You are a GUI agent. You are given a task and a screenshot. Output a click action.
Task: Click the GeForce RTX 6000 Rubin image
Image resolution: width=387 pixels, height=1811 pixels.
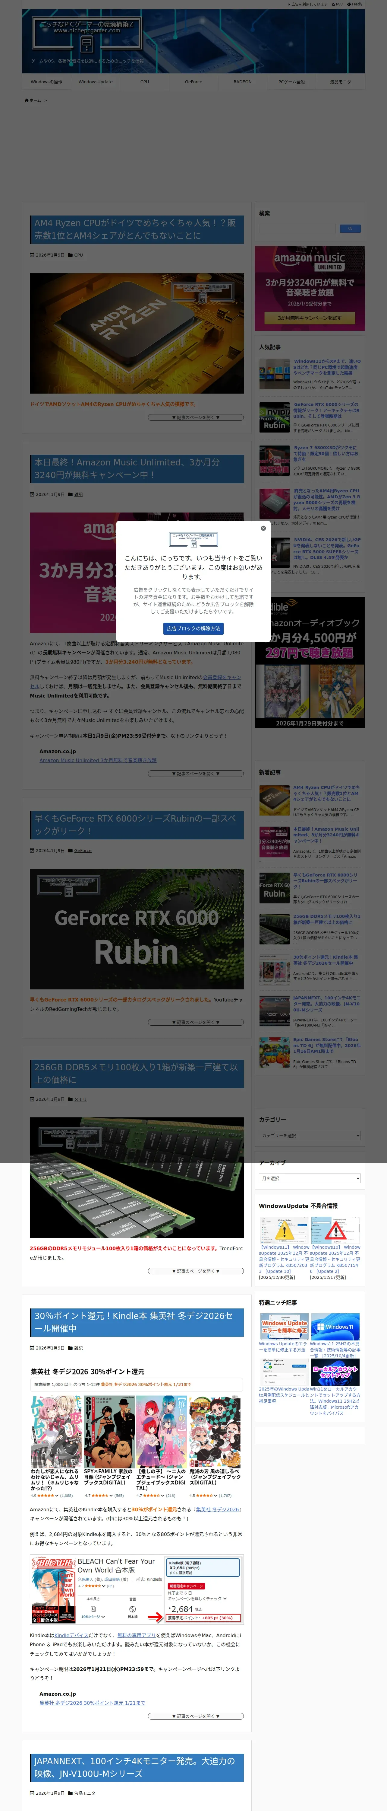click(x=136, y=929)
